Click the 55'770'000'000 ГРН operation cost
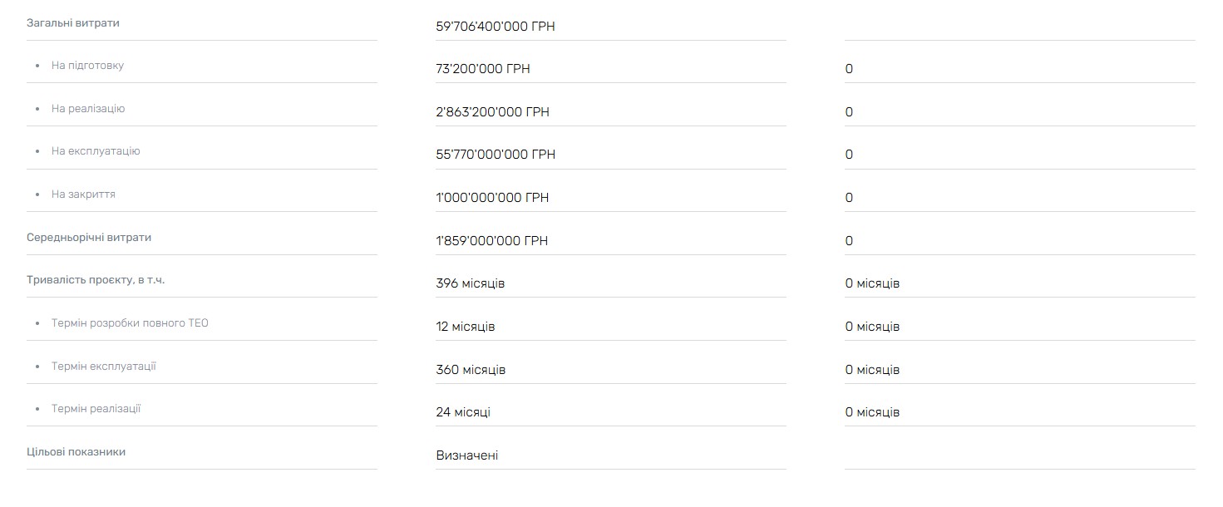The image size is (1223, 507). point(496,155)
